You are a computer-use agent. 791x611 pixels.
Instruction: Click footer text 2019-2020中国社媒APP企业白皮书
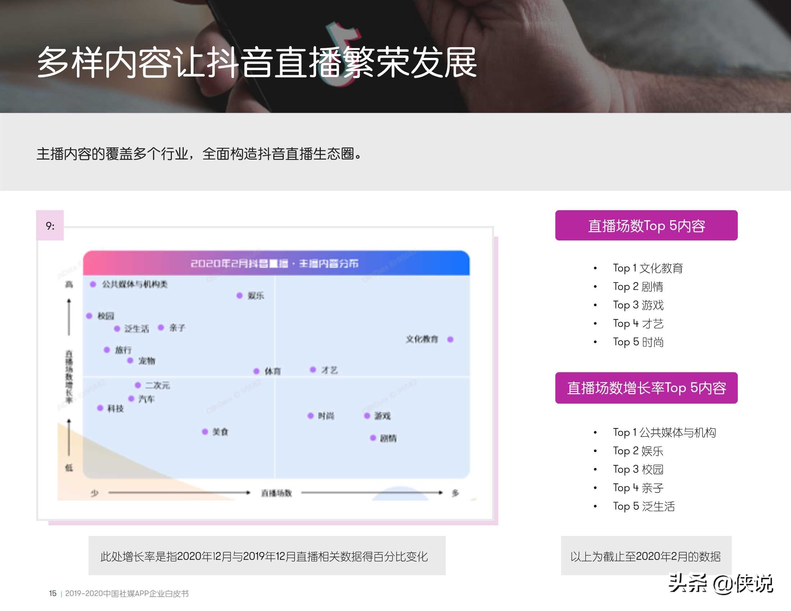[x=127, y=594]
